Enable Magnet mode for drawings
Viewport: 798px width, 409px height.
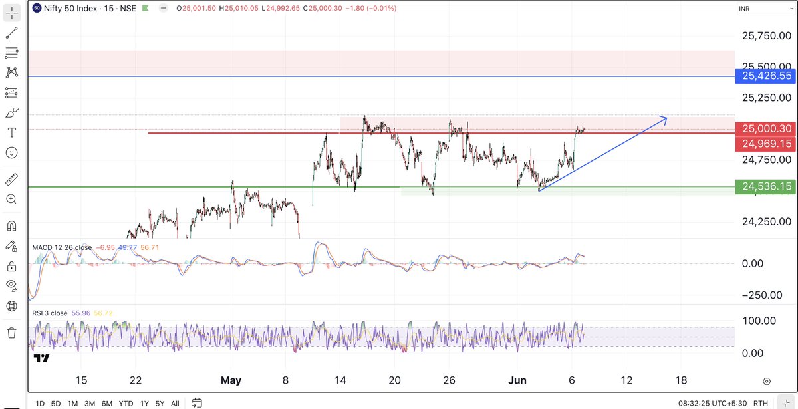pos(11,225)
